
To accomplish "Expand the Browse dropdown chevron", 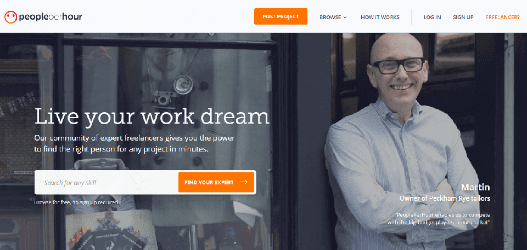I will pyautogui.click(x=345, y=18).
